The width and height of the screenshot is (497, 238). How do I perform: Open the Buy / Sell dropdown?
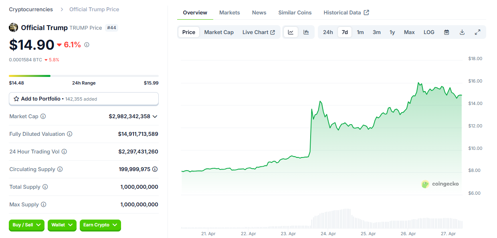pos(26,225)
